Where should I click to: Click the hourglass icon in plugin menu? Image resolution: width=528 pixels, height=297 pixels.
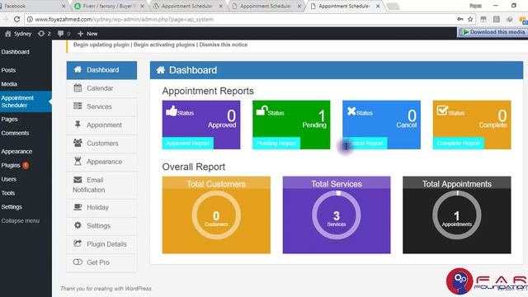(x=78, y=162)
